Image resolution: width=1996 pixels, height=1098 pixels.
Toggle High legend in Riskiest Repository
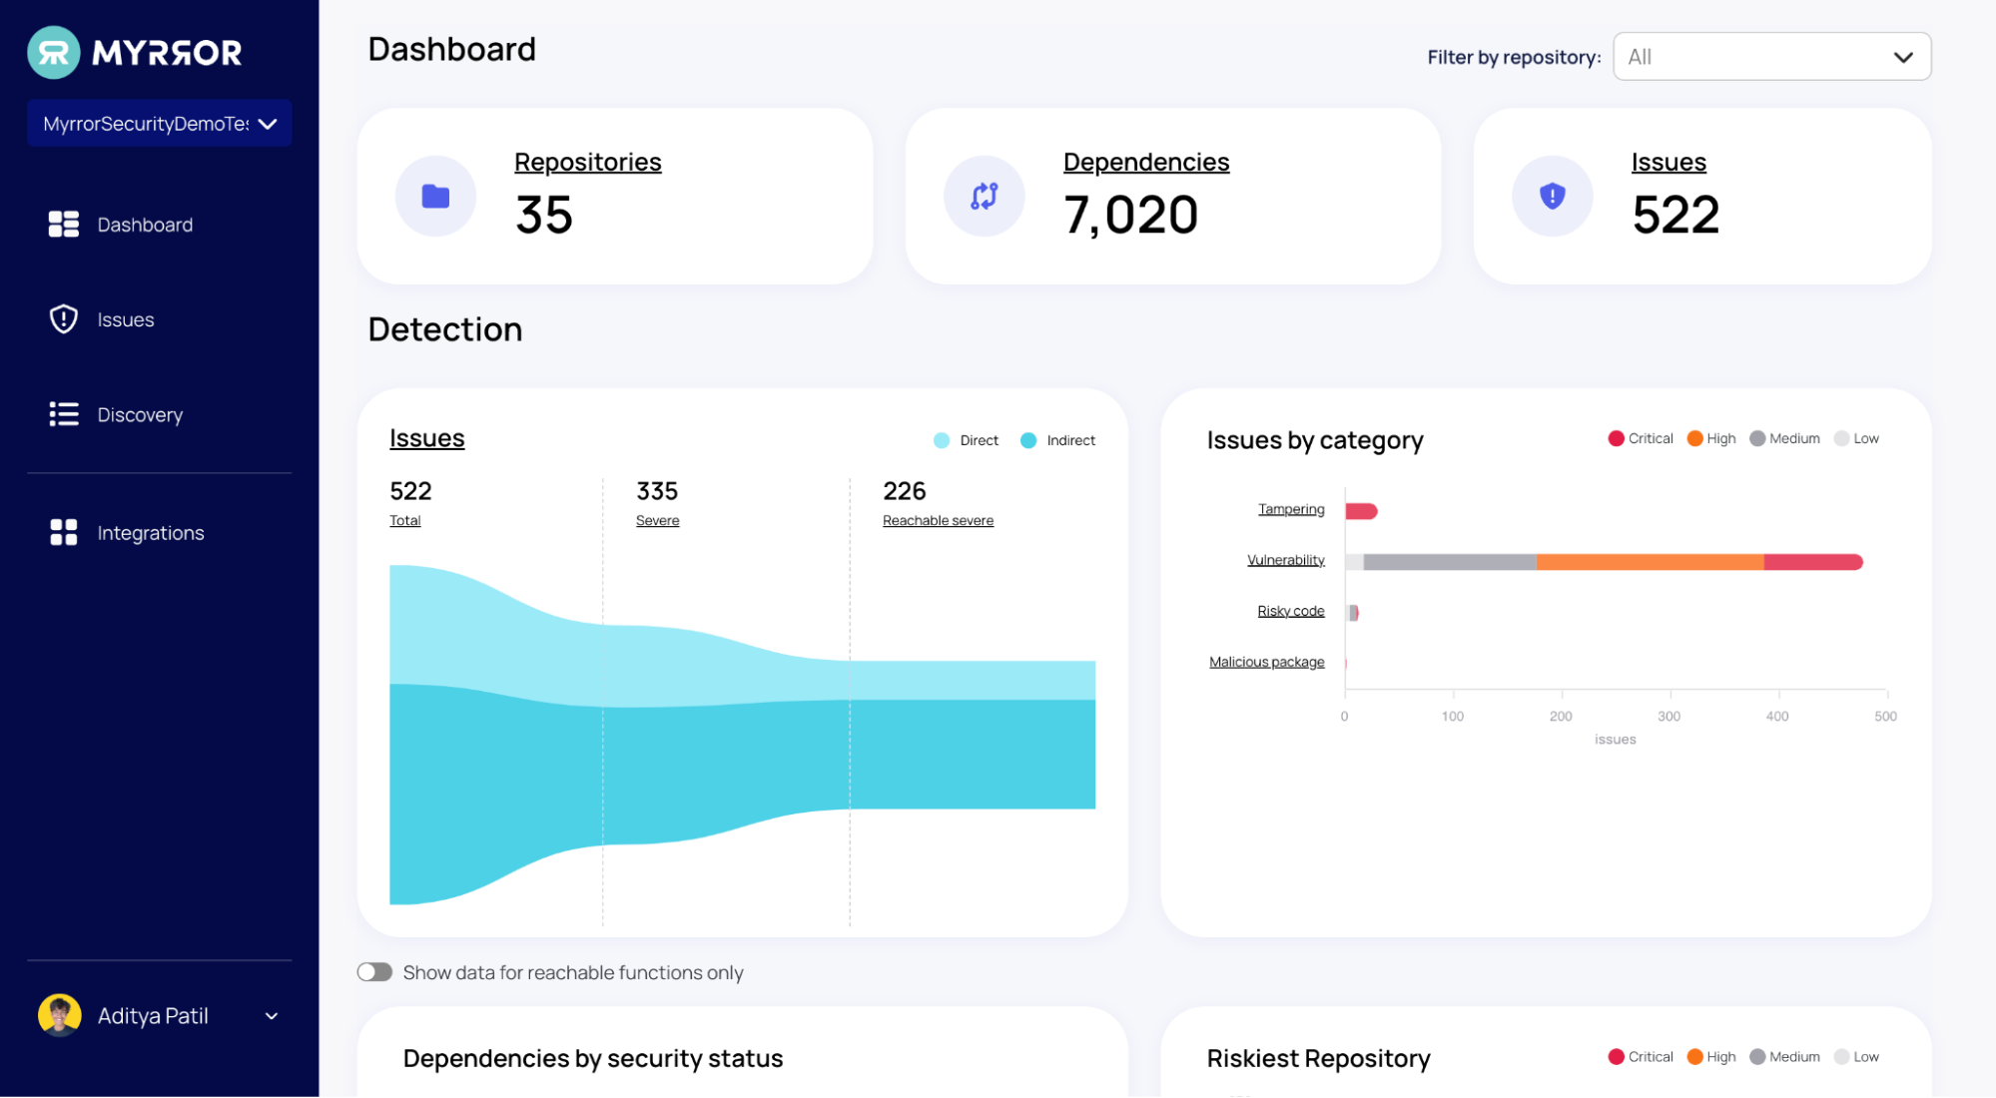coord(1711,1057)
